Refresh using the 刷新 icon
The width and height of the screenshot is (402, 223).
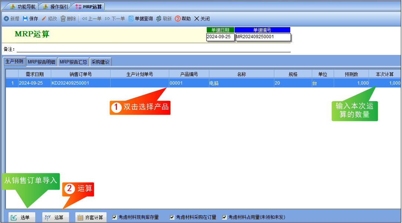(x=159, y=19)
